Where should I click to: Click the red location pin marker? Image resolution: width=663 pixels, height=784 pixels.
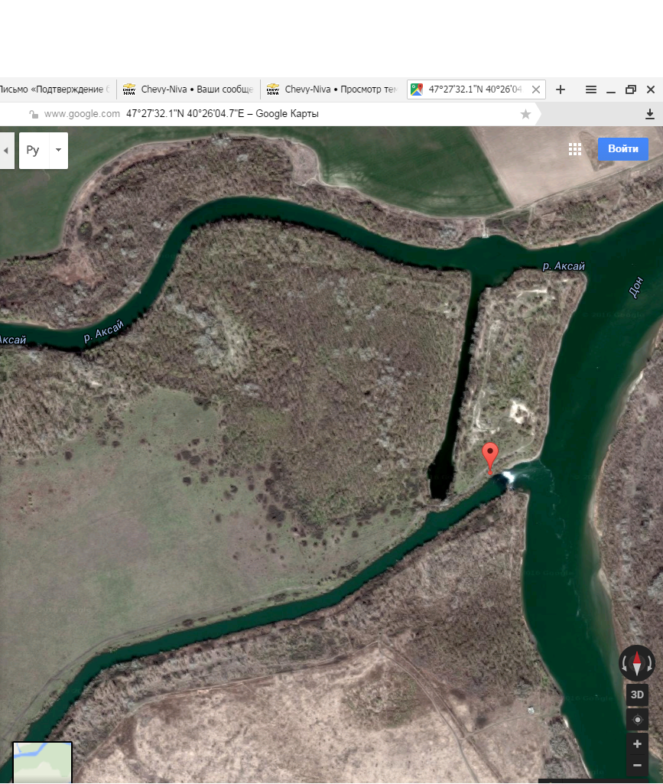[490, 457]
